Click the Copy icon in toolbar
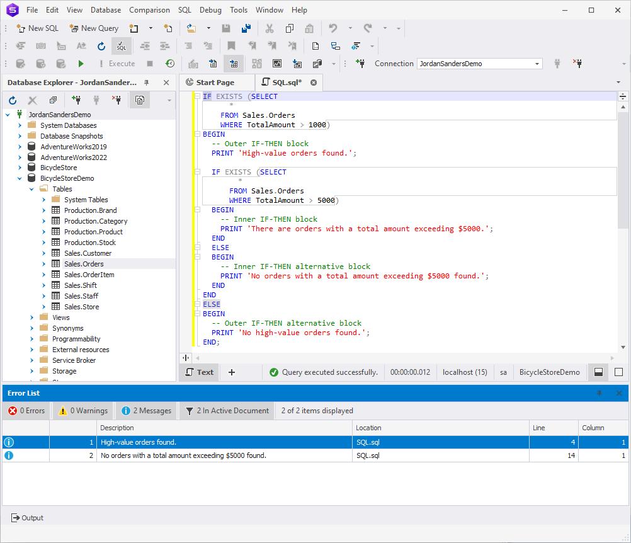 click(289, 28)
